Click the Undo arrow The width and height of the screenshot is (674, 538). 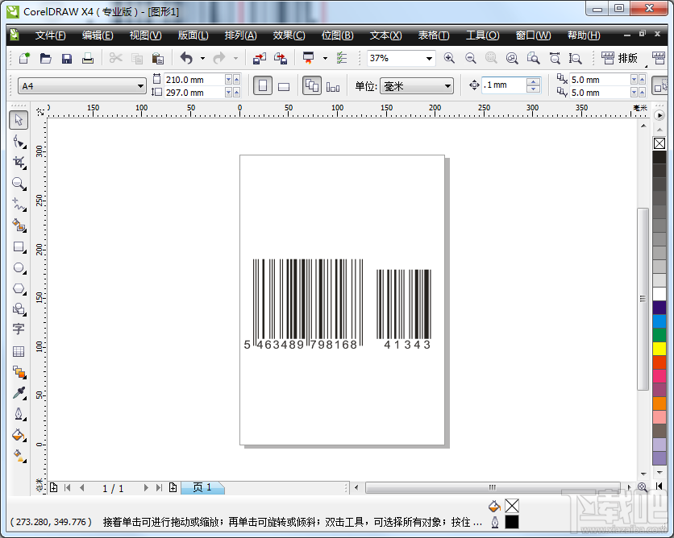186,58
